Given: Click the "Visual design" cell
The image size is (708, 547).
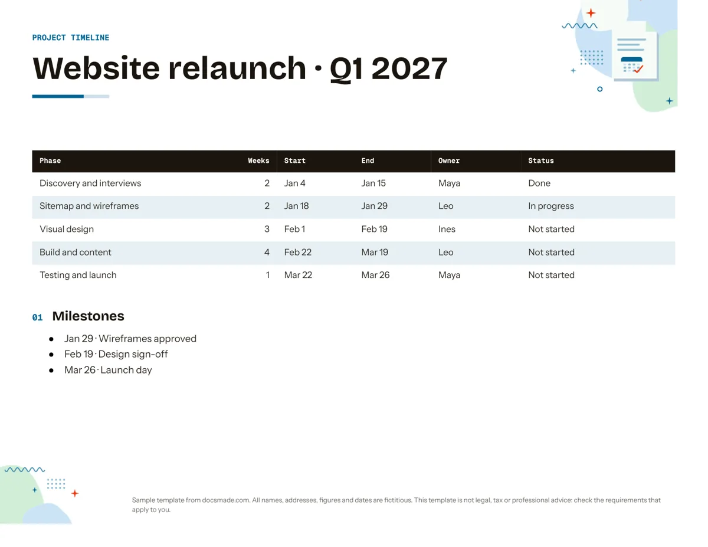Looking at the screenshot, I should [67, 230].
